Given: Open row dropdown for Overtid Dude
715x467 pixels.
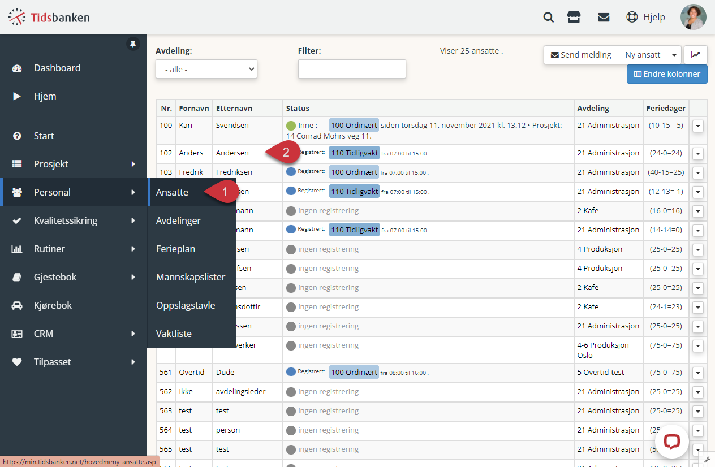Looking at the screenshot, I should click(698, 373).
